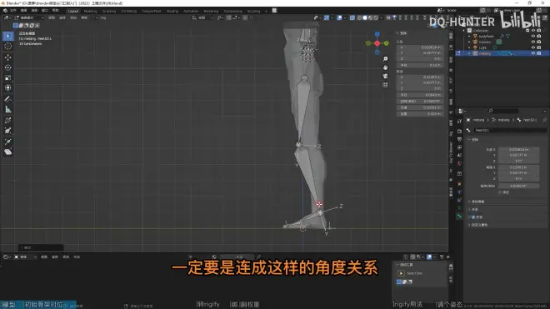550x309 pixels.
Task: Click the bone name field heel.02.L
Action: point(510,130)
